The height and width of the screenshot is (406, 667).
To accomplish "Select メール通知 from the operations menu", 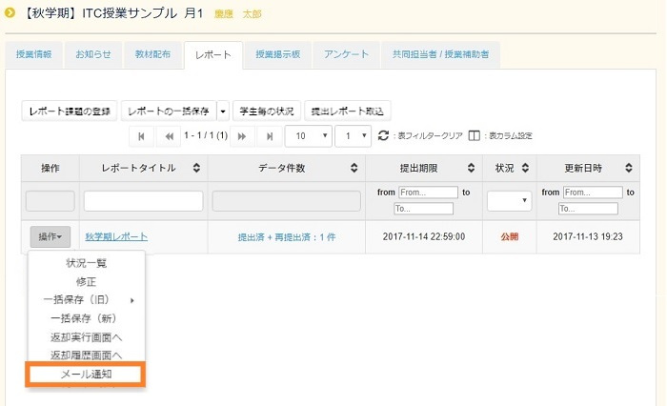I will click(x=86, y=374).
